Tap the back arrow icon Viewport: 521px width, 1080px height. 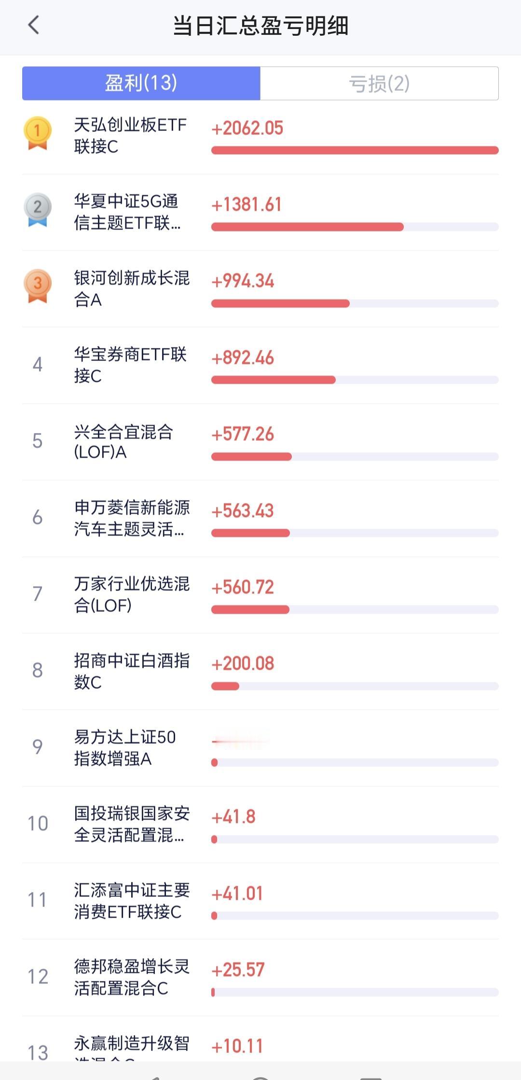33,25
